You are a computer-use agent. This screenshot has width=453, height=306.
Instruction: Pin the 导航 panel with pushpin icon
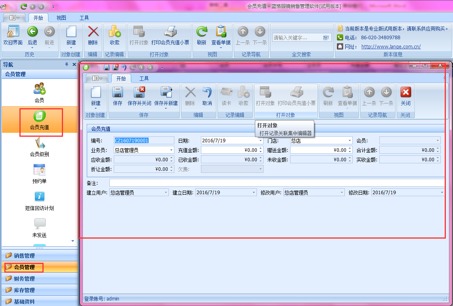coord(67,65)
